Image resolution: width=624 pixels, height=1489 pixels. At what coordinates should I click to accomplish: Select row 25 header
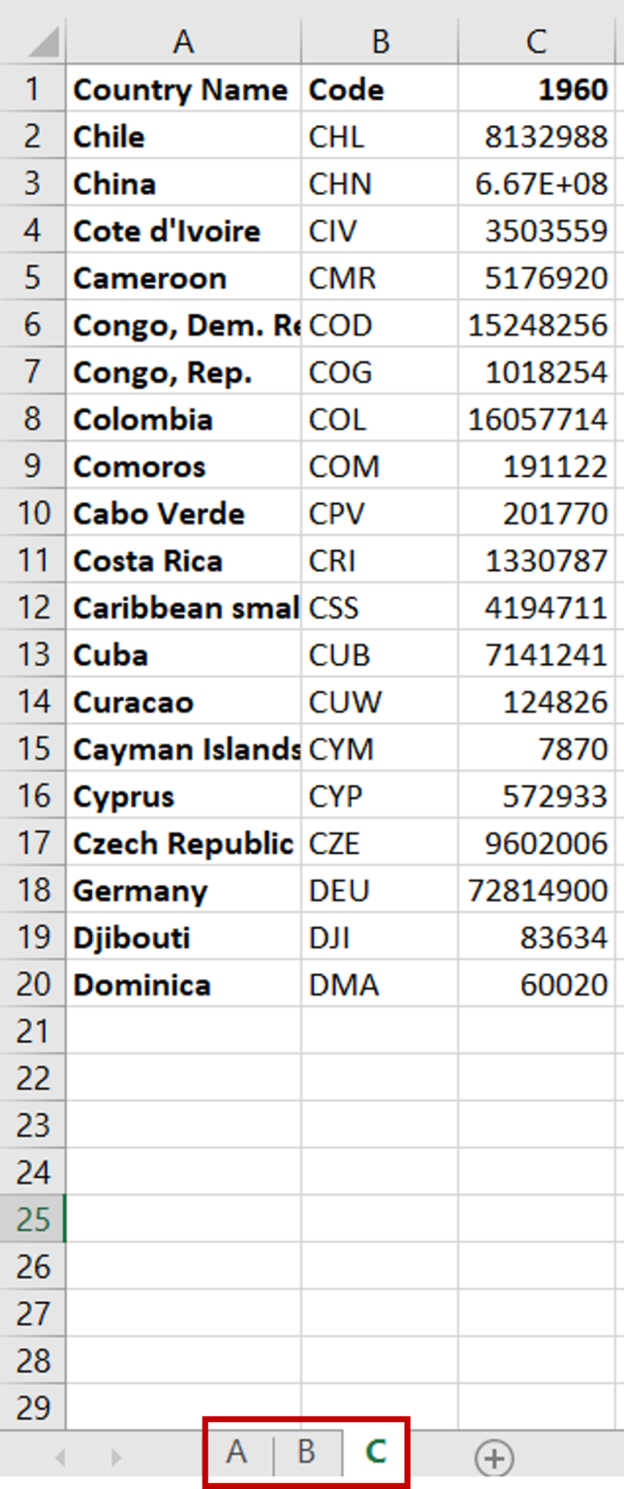click(x=33, y=1219)
